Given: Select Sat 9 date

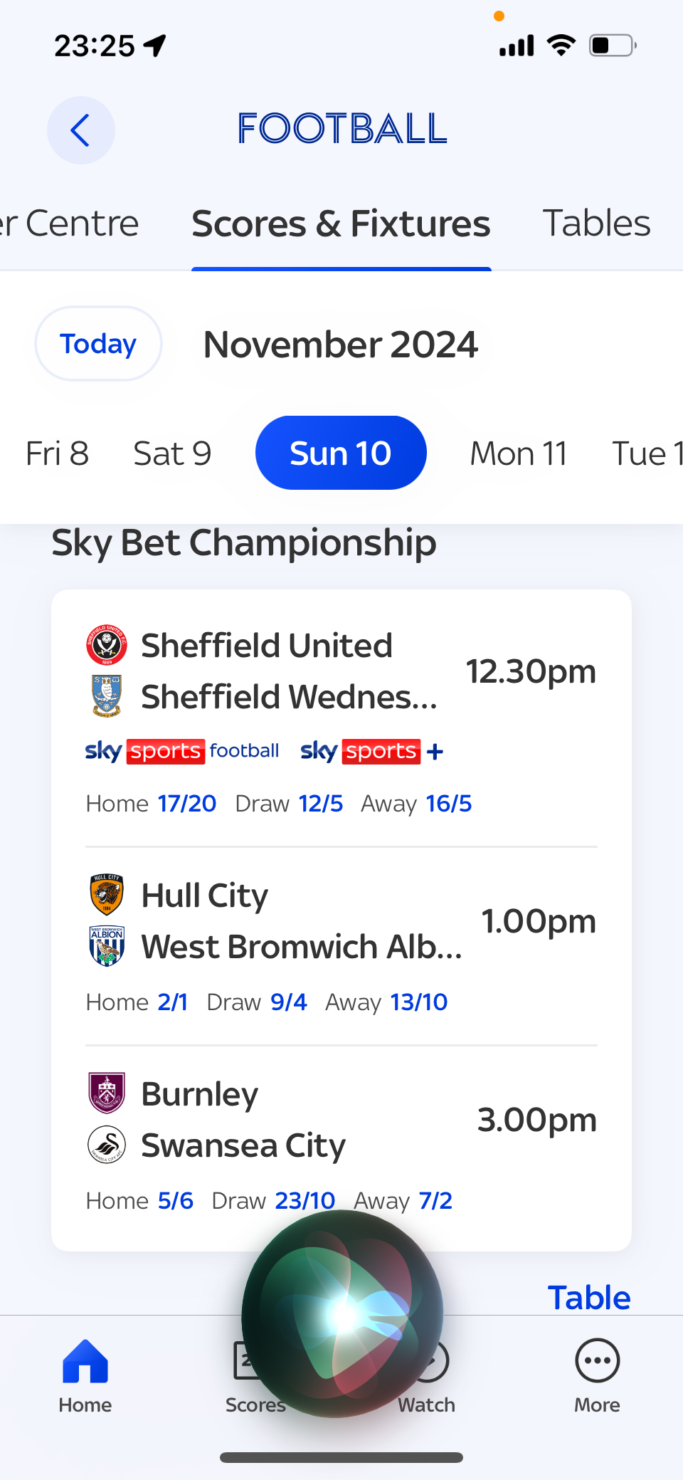Looking at the screenshot, I should [x=173, y=453].
